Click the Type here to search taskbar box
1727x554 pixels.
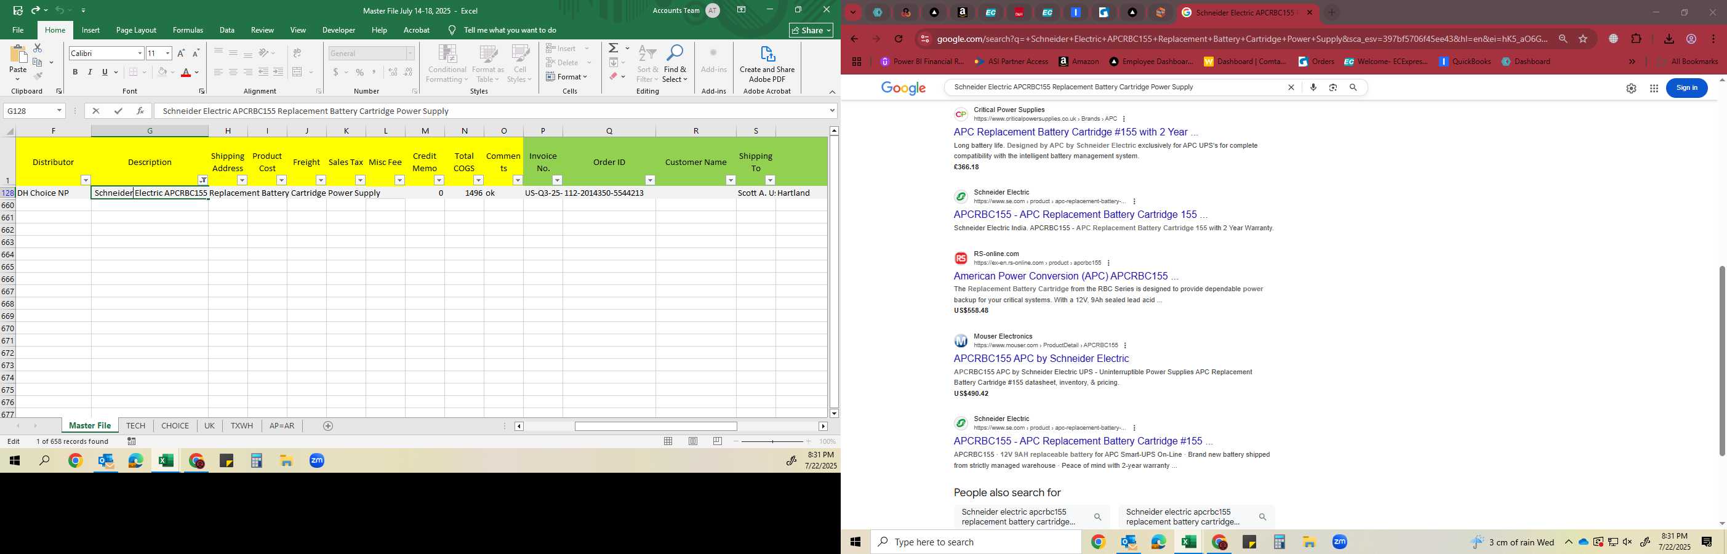976,542
